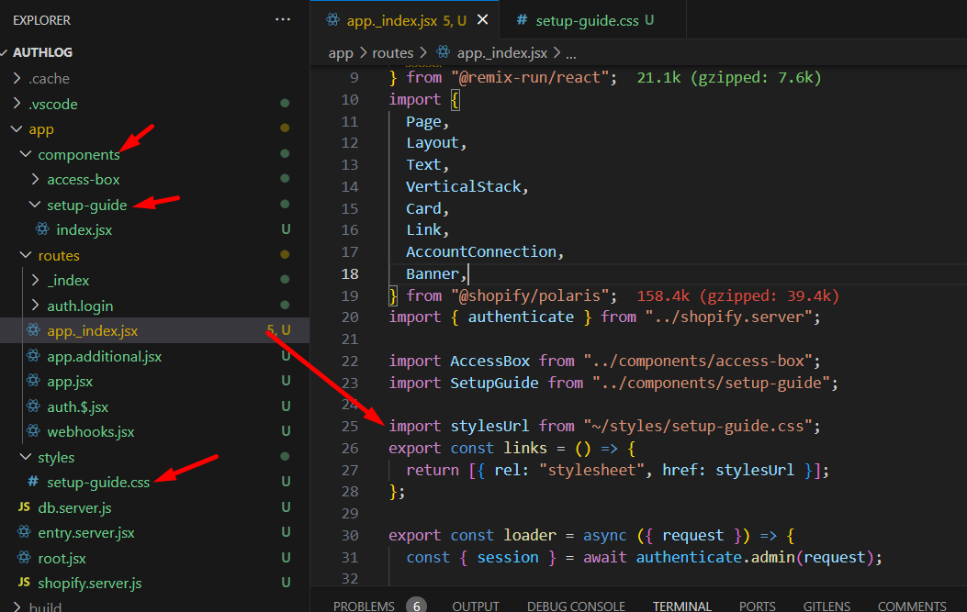The height and width of the screenshot is (612, 967).
Task: Click React icon beside index.jsx
Action: click(x=42, y=229)
